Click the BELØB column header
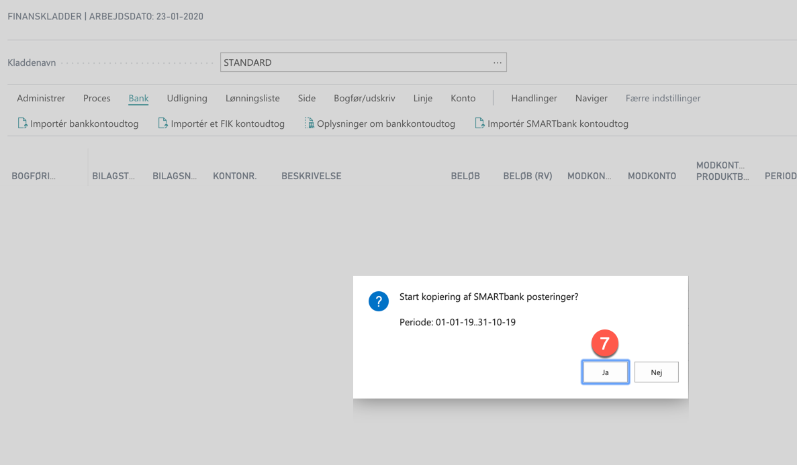 465,176
